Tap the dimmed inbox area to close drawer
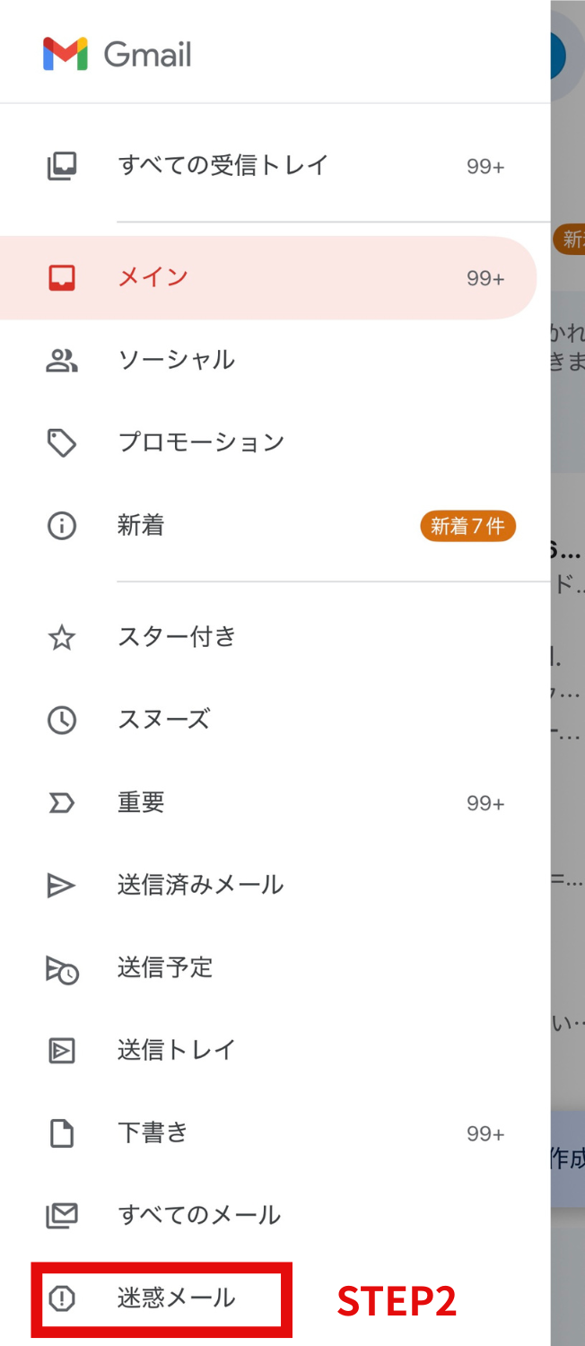Image resolution: width=585 pixels, height=1346 pixels. (x=568, y=673)
